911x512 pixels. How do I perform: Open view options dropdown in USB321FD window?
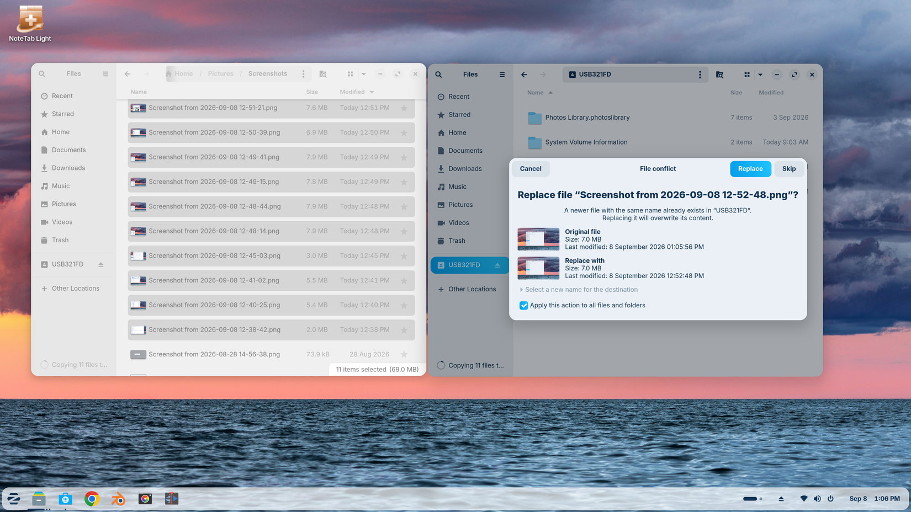(760, 74)
